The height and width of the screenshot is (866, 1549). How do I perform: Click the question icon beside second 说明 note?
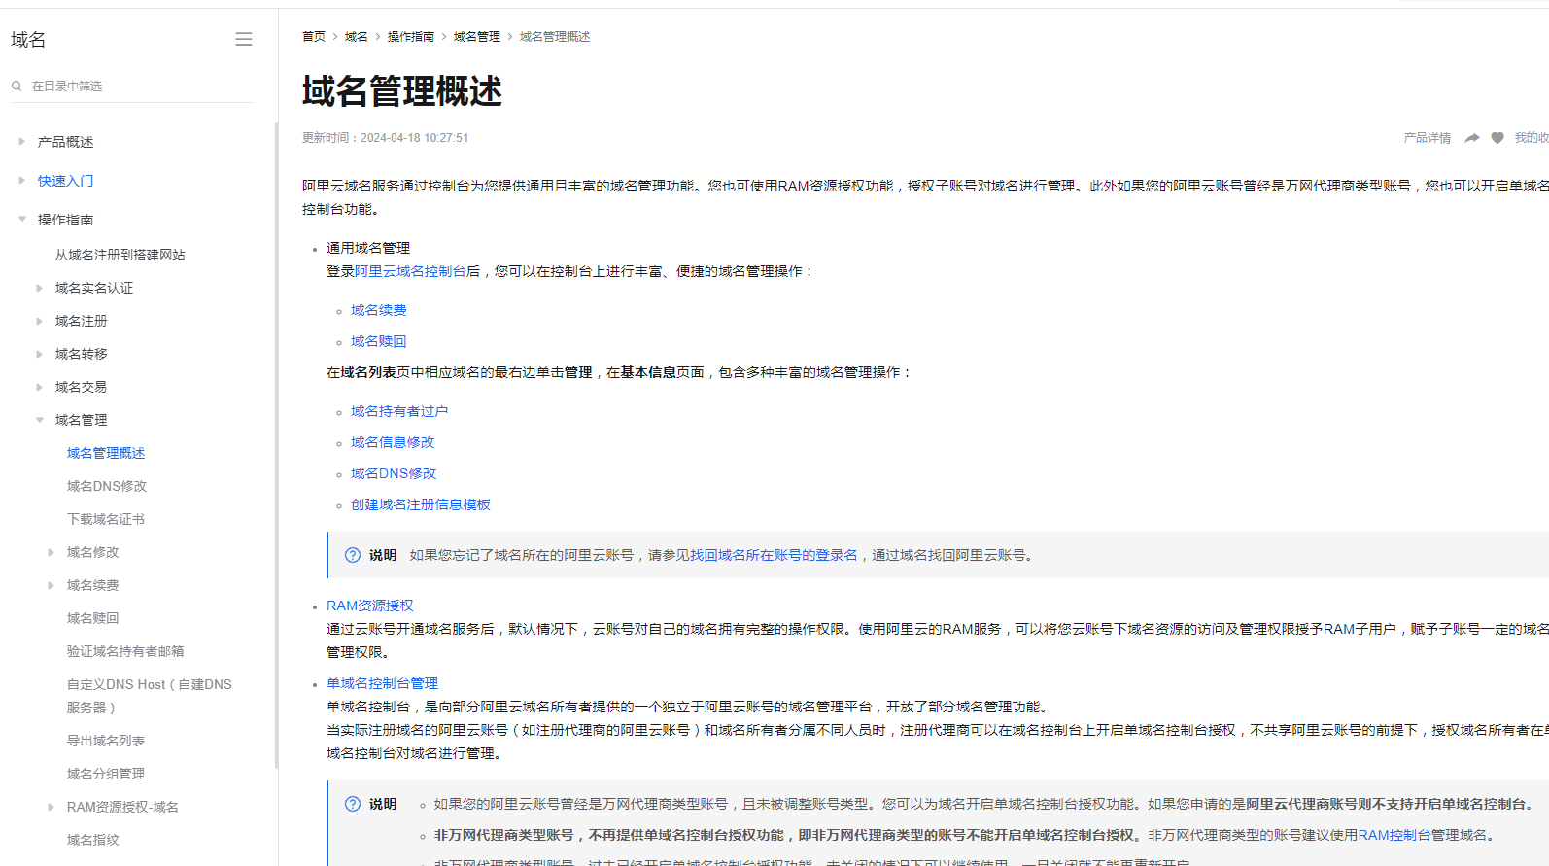[x=353, y=804]
